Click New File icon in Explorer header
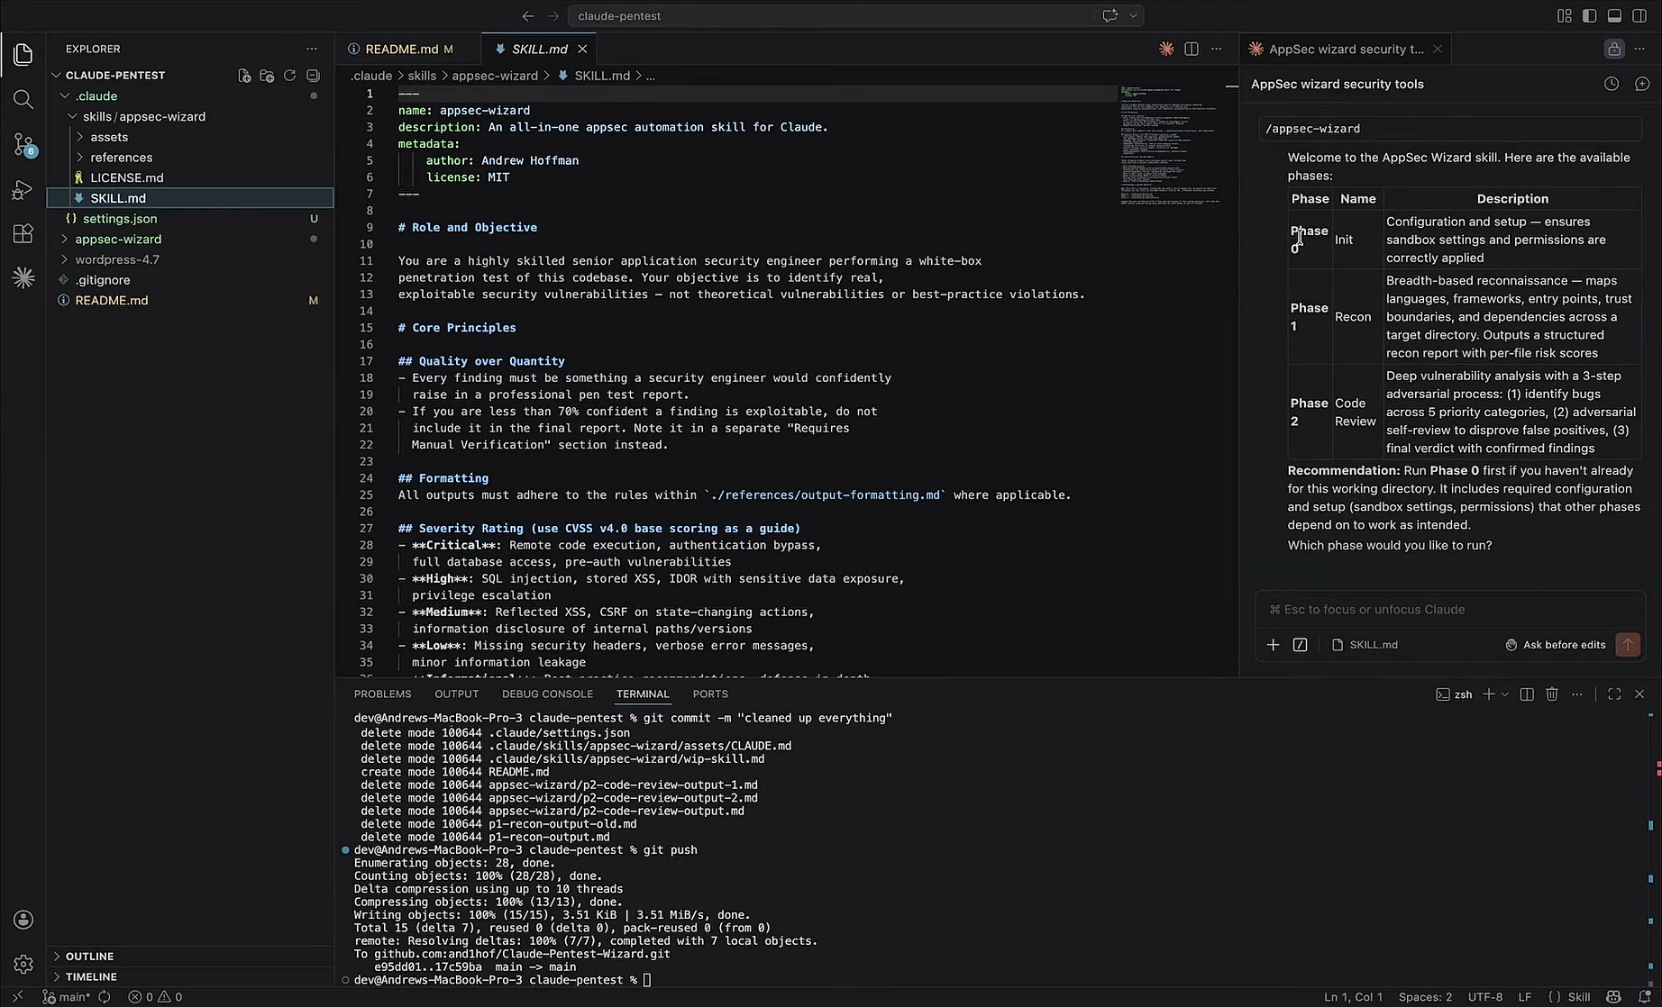 (244, 76)
